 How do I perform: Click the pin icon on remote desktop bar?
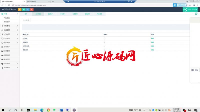[x=68, y=1]
